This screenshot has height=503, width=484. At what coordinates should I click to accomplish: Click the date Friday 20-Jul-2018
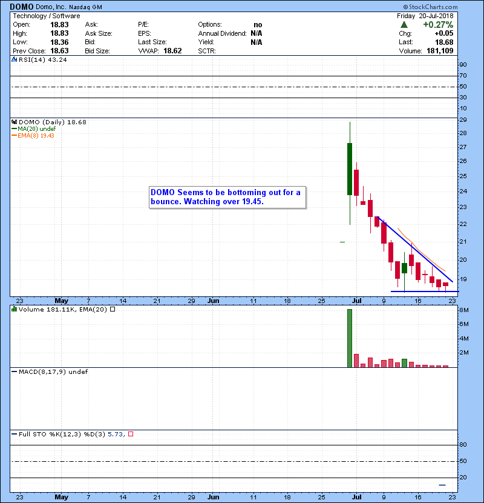(425, 16)
